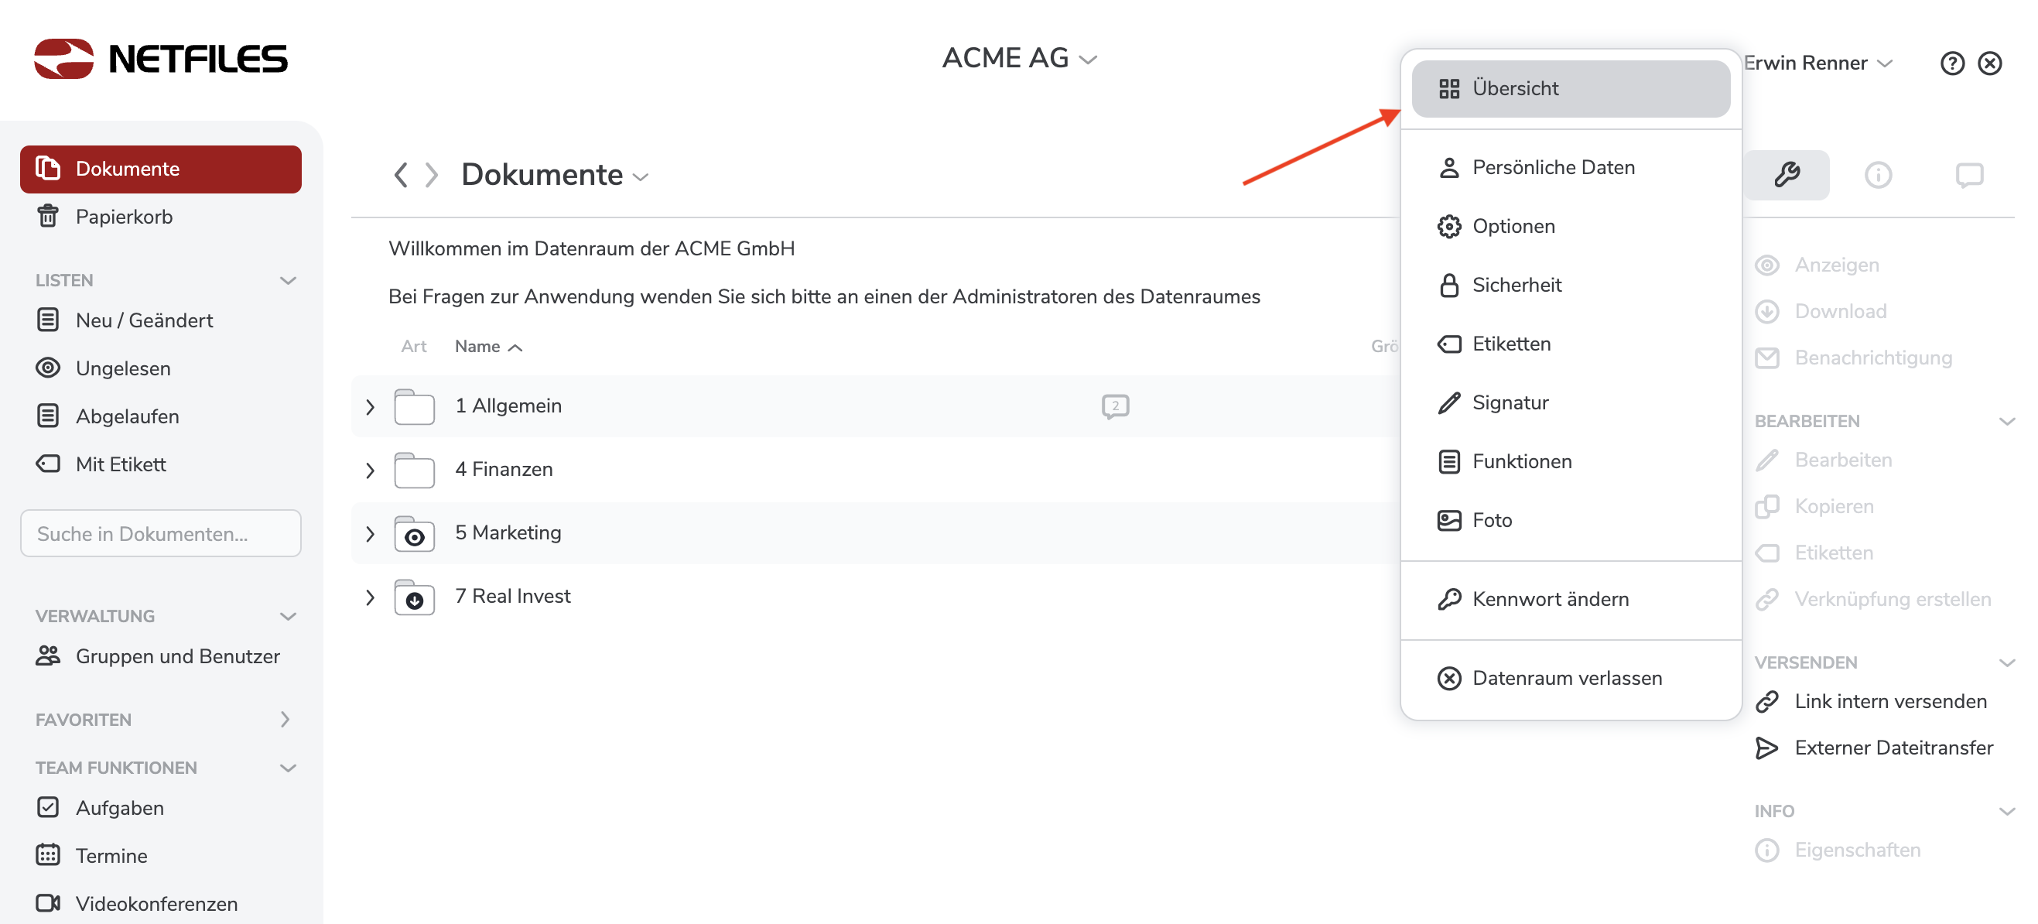Open Gruppen und Benutzer

tap(177, 655)
